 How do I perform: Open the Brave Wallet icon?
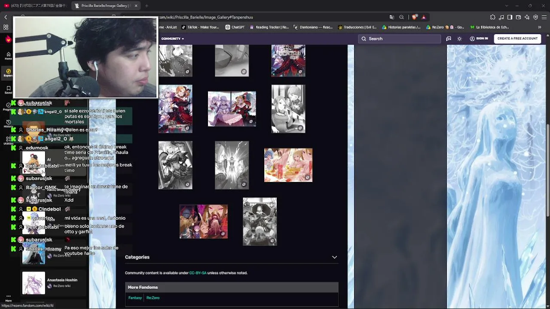518,17
